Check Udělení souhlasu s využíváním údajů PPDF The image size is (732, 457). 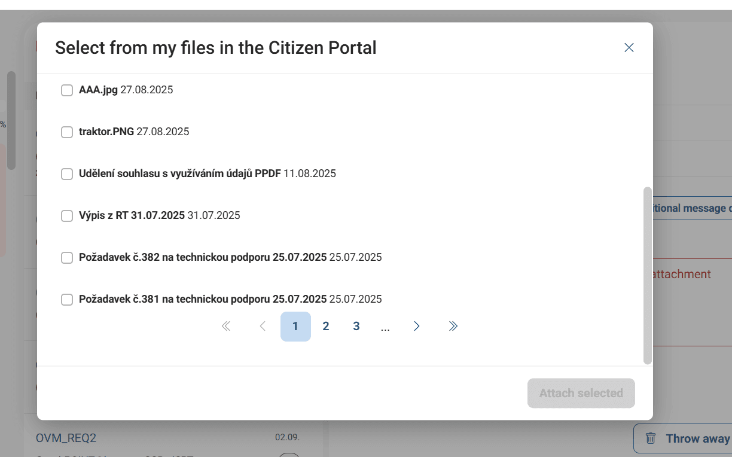tap(67, 174)
